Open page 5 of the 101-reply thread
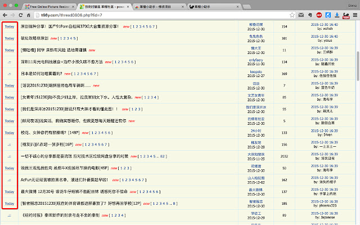The image size is (360, 225). pyautogui.click(x=74, y=38)
